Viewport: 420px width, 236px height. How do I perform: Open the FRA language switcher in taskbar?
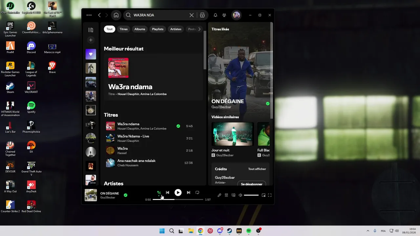[383, 231]
